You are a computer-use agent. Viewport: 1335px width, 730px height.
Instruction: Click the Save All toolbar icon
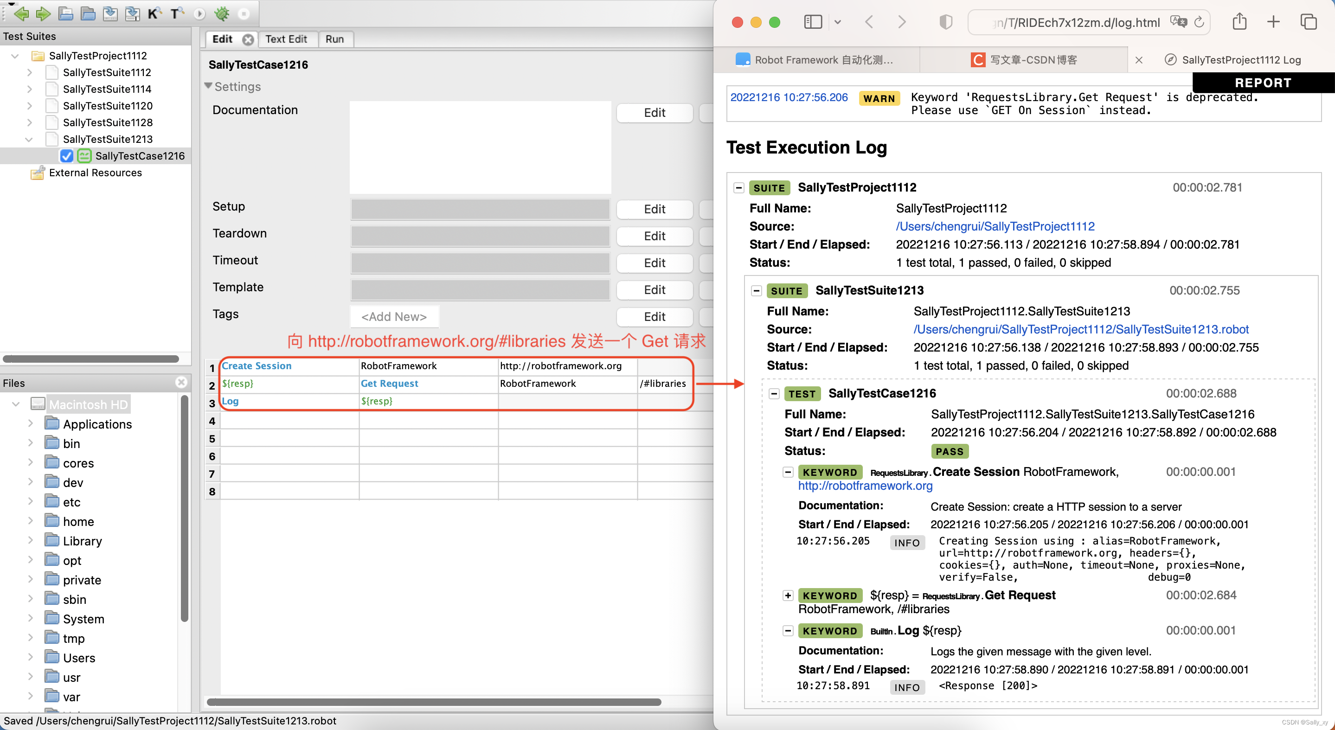pyautogui.click(x=132, y=13)
